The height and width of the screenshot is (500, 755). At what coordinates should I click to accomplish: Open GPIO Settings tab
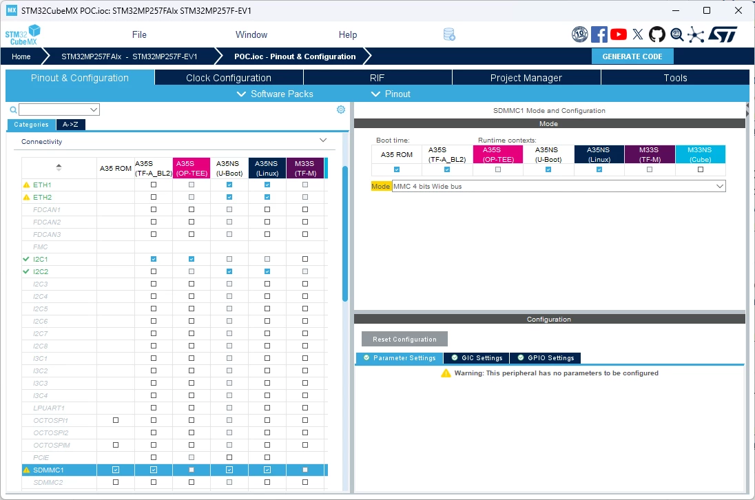[x=546, y=358]
